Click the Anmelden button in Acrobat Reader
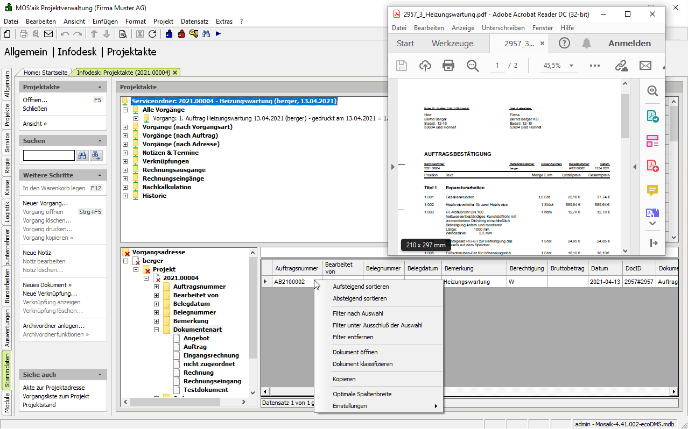 pos(629,44)
